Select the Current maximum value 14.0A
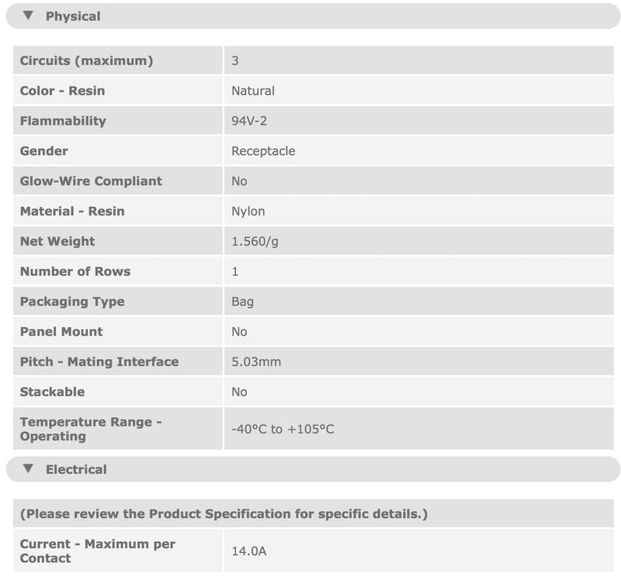621x576 pixels. [248, 550]
